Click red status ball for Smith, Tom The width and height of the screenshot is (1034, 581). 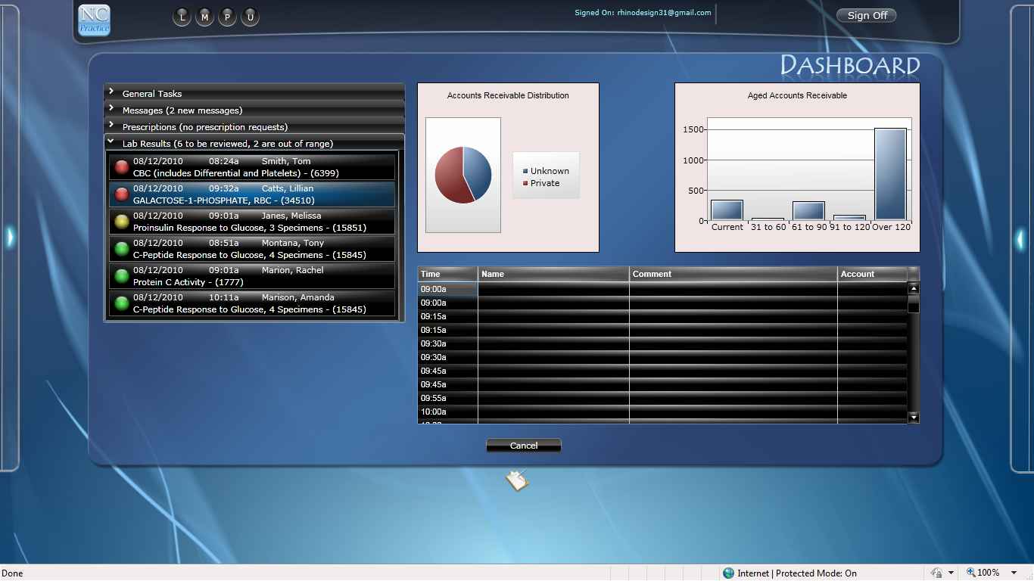tap(121, 167)
